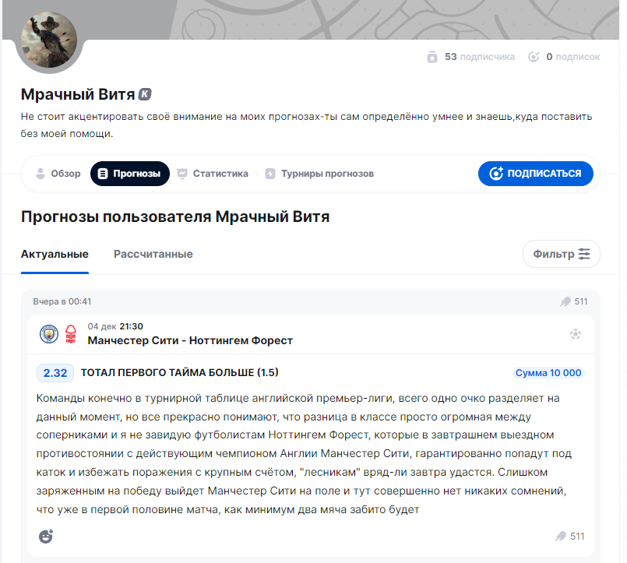Select the Рассчитанные predictions tab
Image resolution: width=627 pixels, height=563 pixels.
point(153,254)
